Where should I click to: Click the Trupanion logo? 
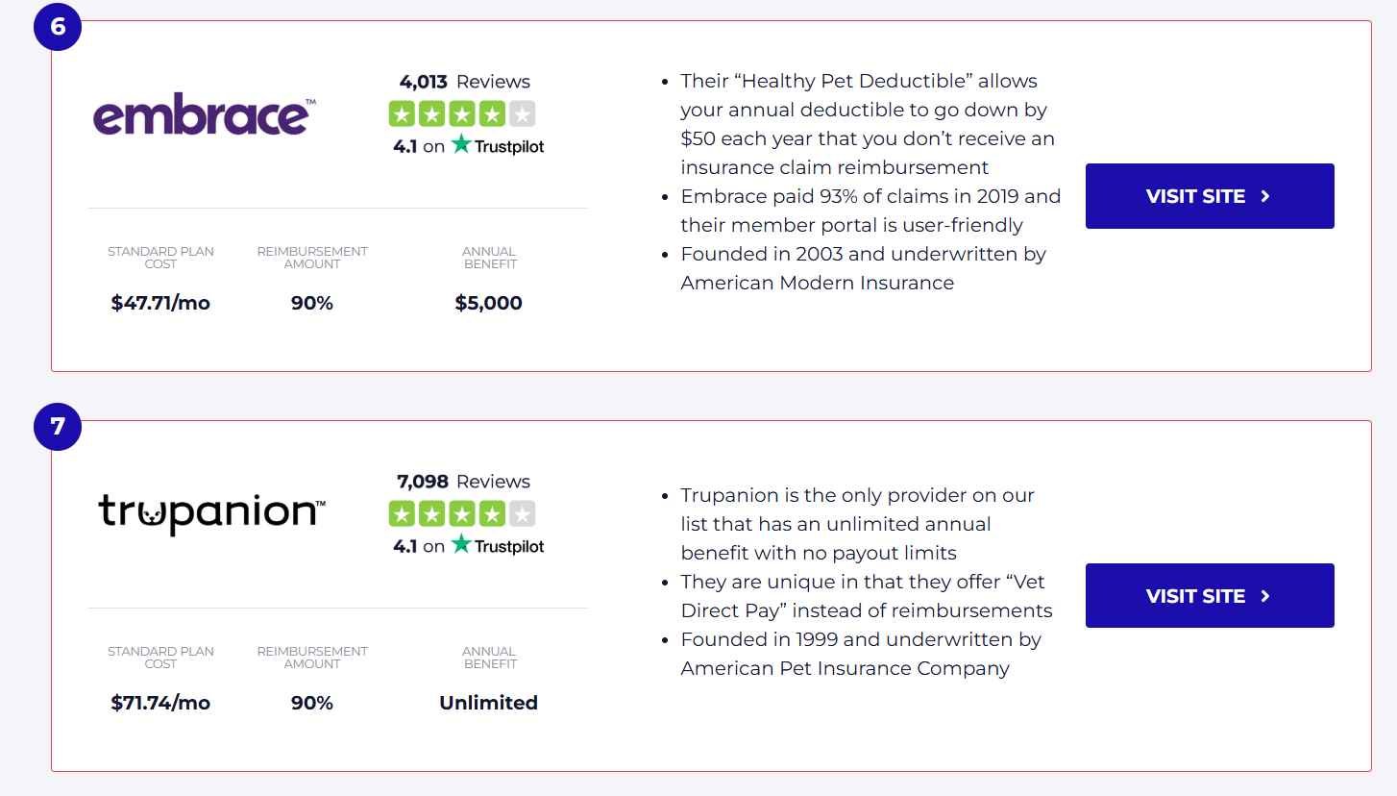pos(212,513)
